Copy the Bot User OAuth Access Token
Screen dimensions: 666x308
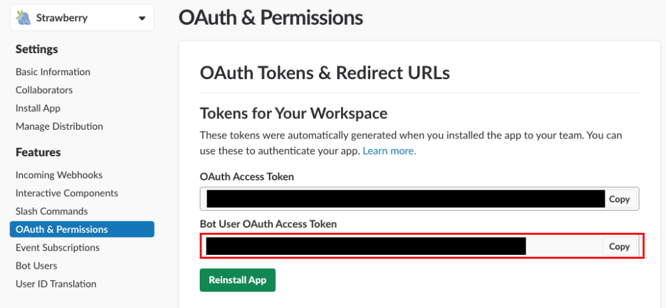(x=619, y=246)
